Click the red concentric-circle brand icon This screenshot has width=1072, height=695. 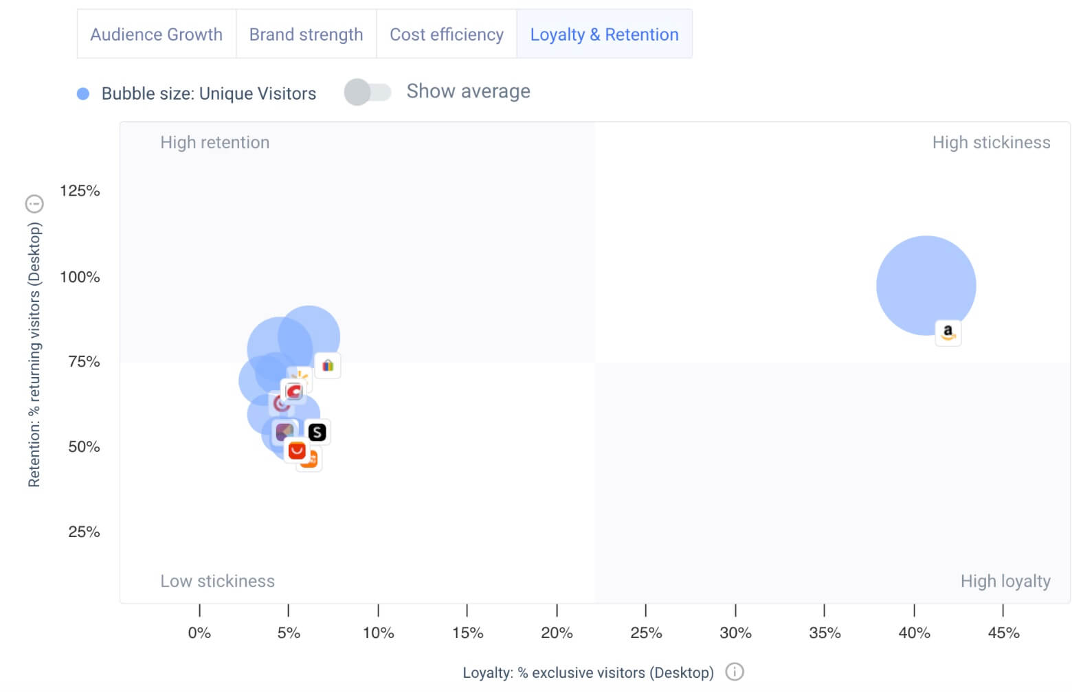[x=280, y=403]
